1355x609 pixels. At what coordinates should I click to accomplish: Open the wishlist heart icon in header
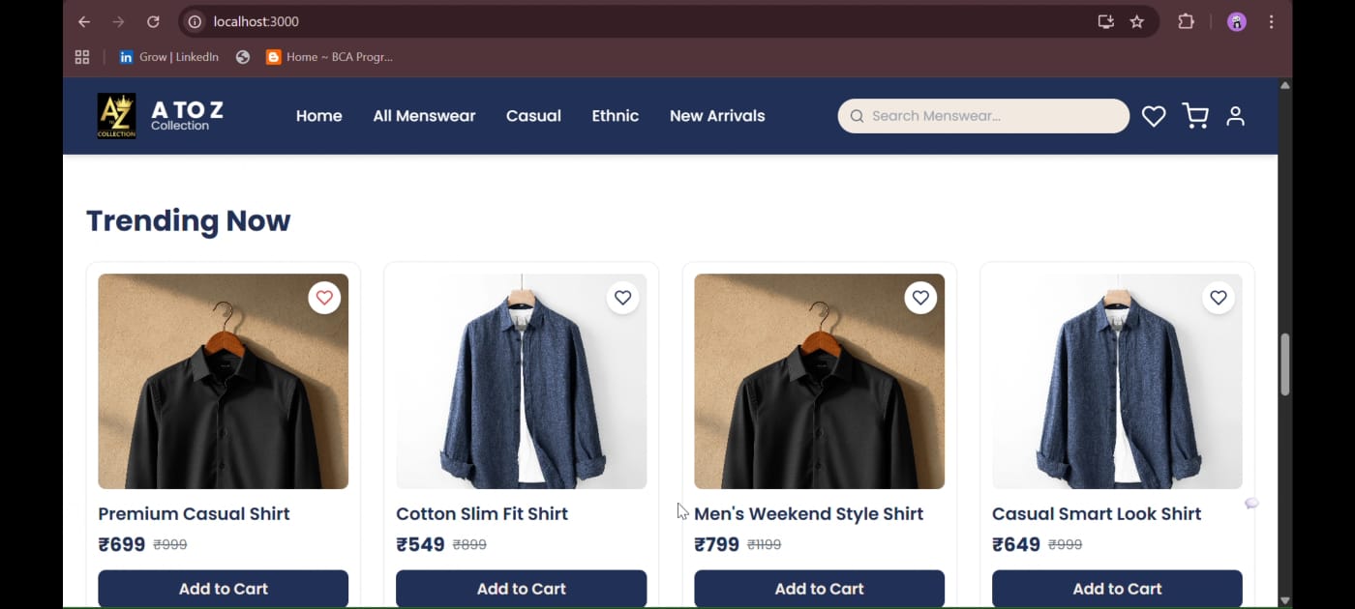pos(1154,116)
